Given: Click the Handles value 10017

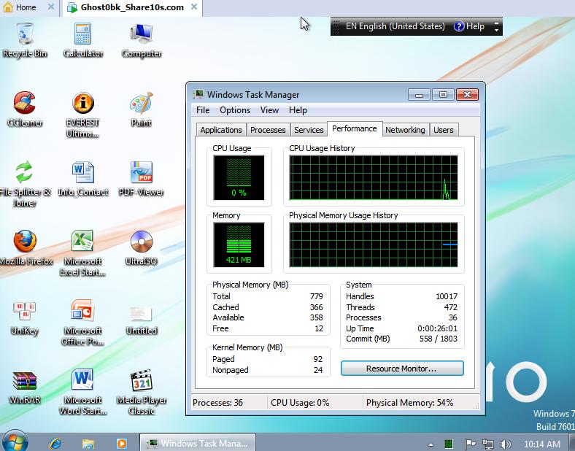Looking at the screenshot, I should click(x=447, y=296).
